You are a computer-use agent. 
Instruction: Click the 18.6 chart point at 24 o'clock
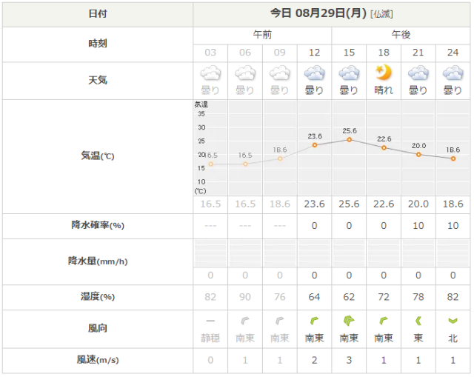453,159
